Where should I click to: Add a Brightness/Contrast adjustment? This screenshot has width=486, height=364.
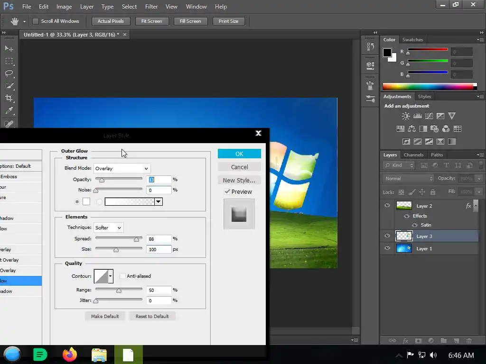405,116
